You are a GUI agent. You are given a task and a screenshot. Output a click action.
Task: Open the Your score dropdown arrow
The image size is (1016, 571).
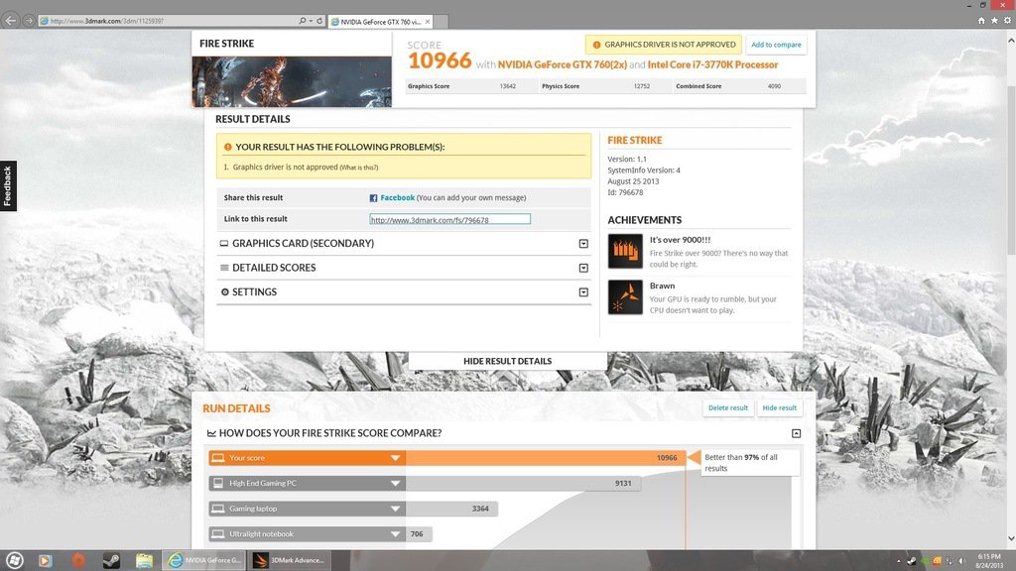coord(395,458)
